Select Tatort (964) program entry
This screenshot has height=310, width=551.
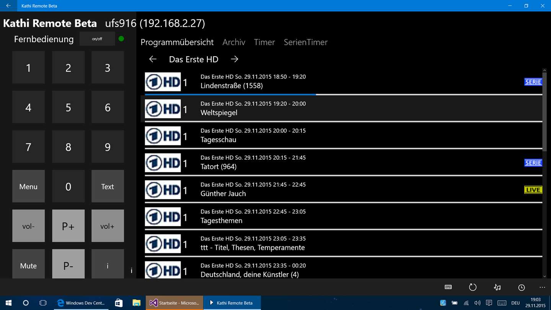342,163
